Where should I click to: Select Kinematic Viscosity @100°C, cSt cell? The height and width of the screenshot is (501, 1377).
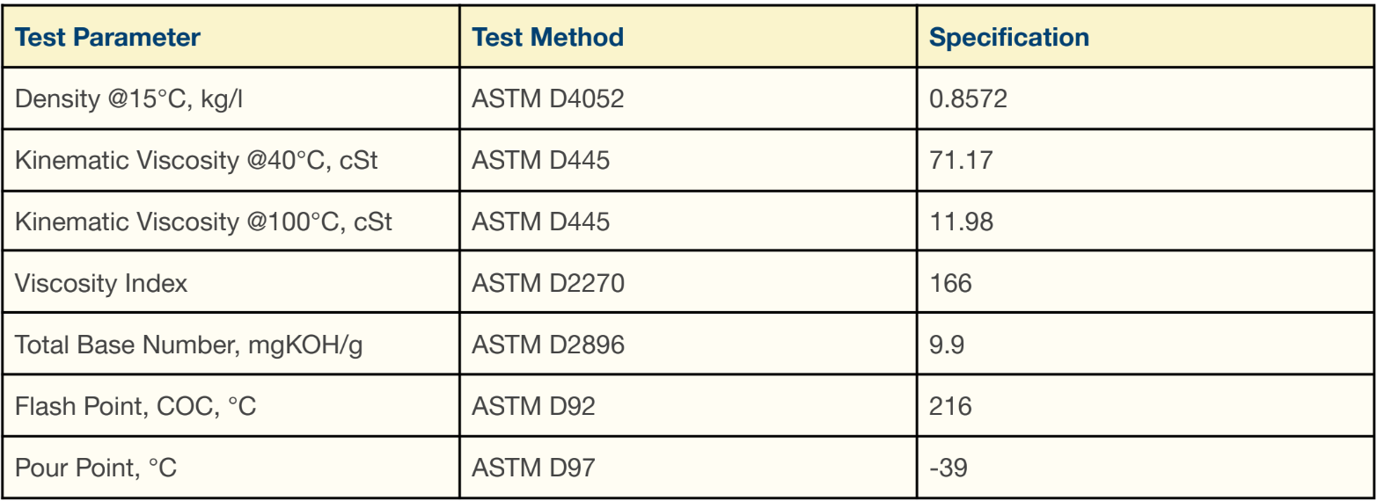[x=231, y=221]
